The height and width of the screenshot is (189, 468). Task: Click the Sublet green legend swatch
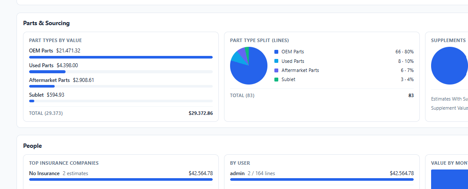(276, 80)
